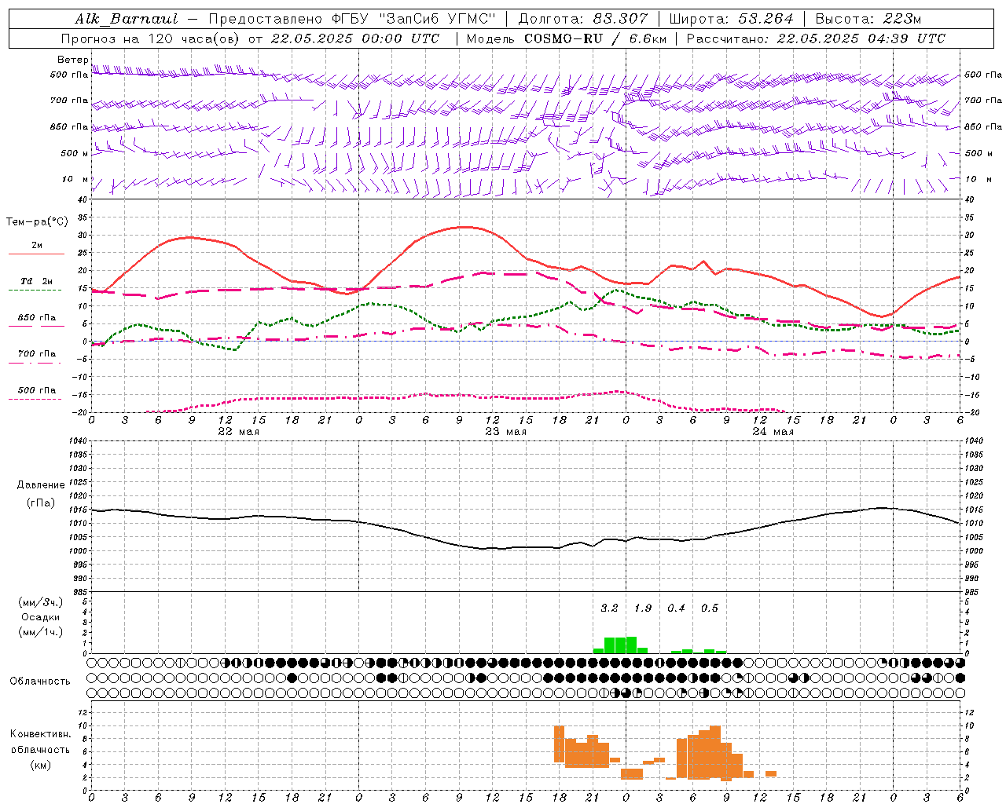Click dashed legend line under 'Td 2м'
Viewport: 1006px width, 804px height.
point(35,290)
